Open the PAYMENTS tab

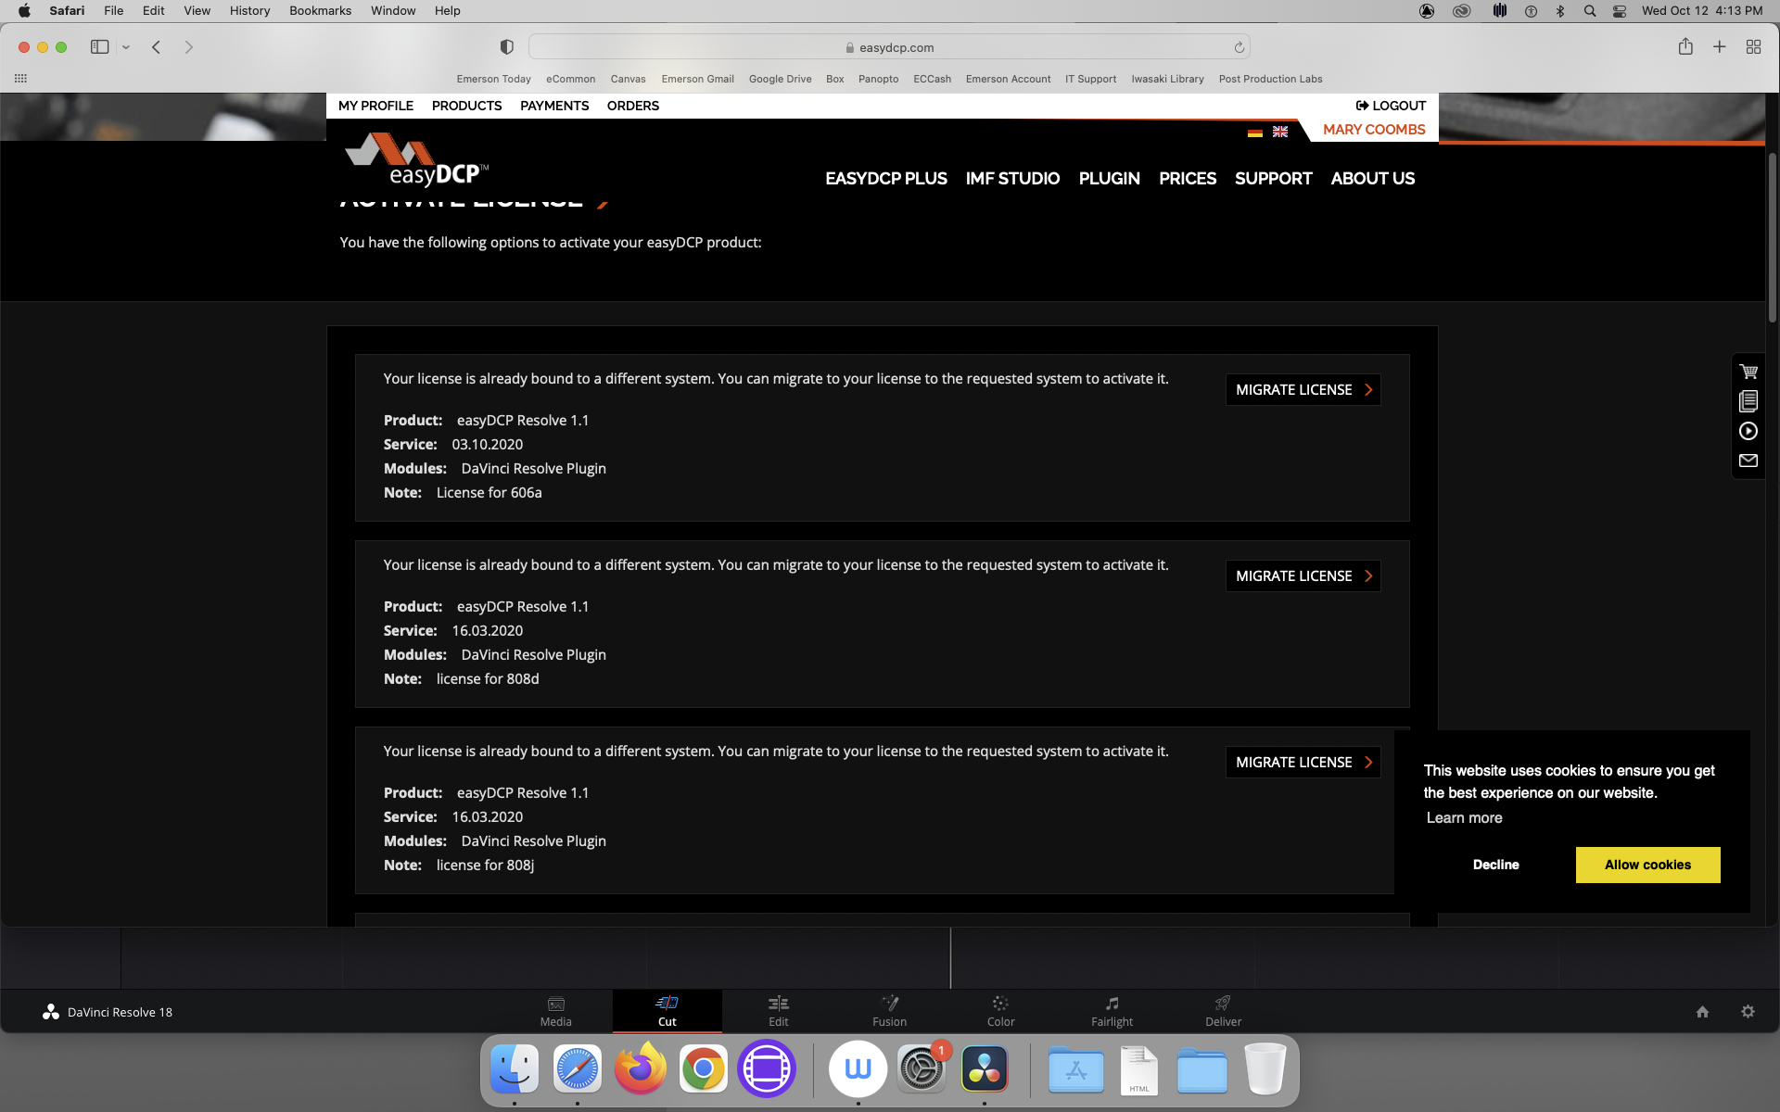pyautogui.click(x=554, y=106)
